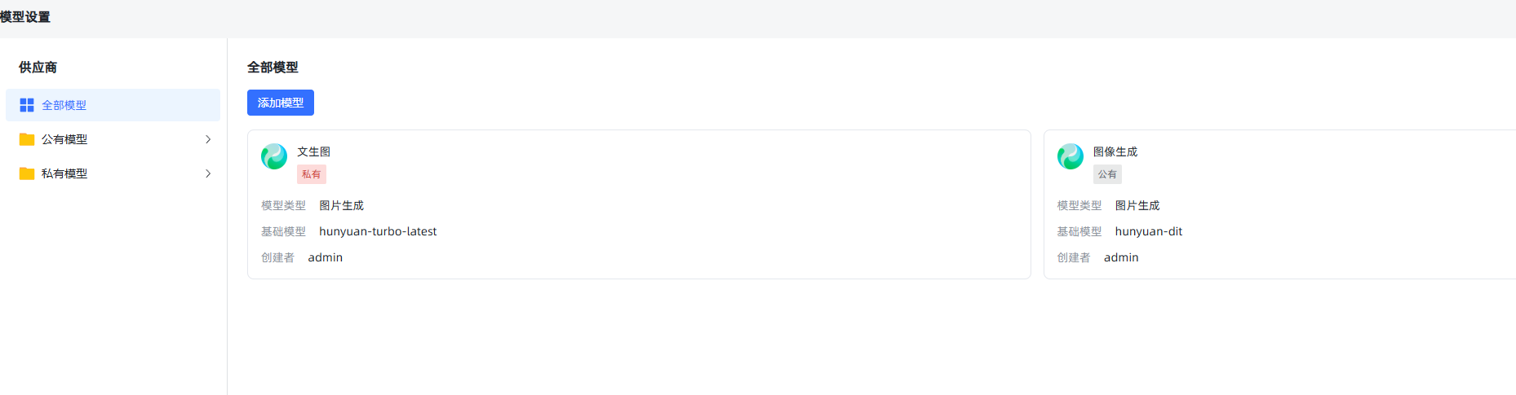1516x395 pixels.
Task: Click hunyuan-dit base model text
Action: pyautogui.click(x=1149, y=231)
